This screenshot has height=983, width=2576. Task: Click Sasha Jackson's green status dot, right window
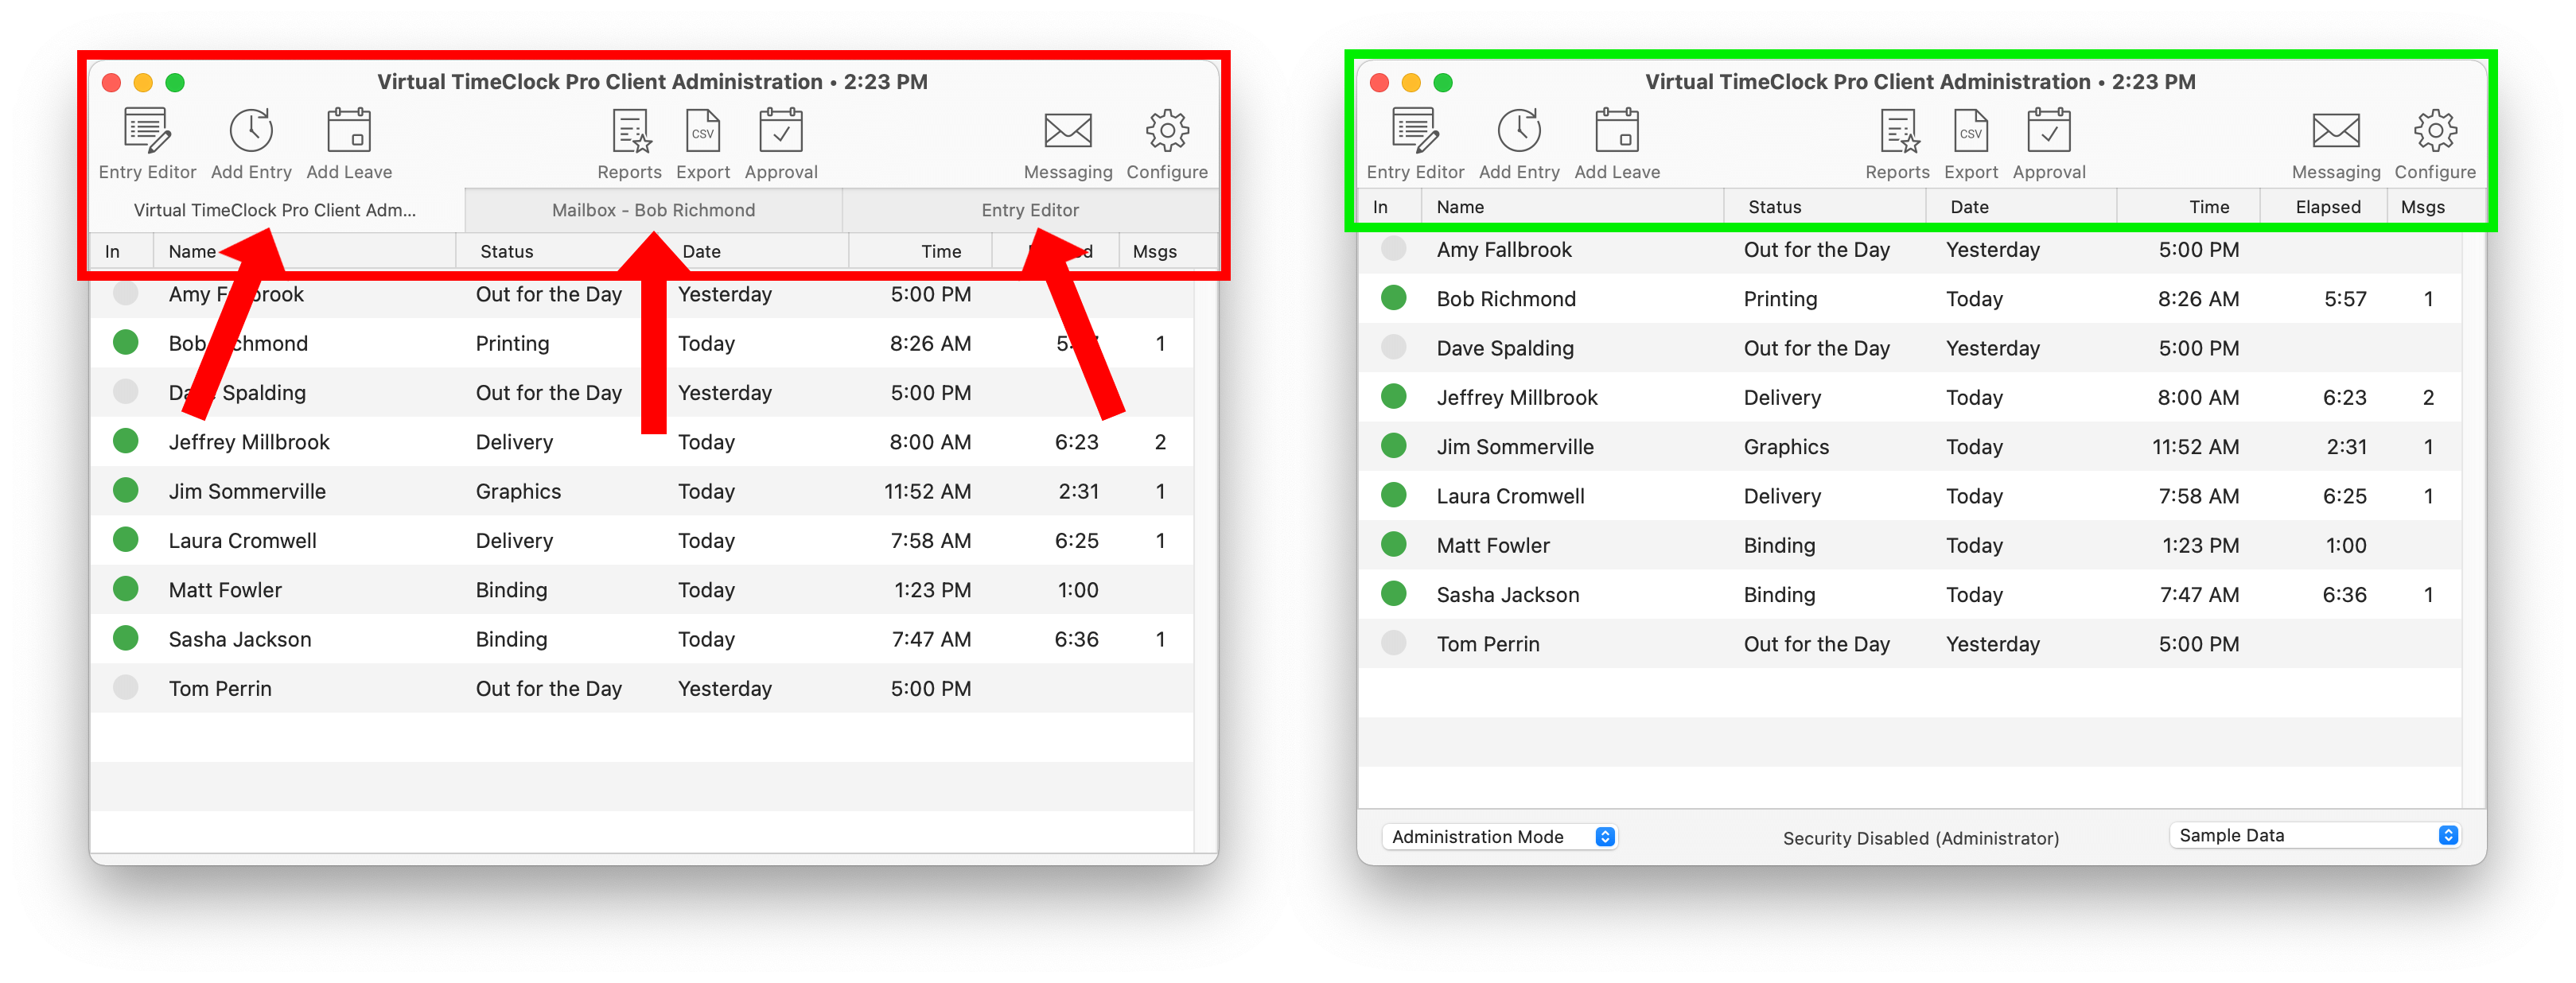[x=1393, y=593]
